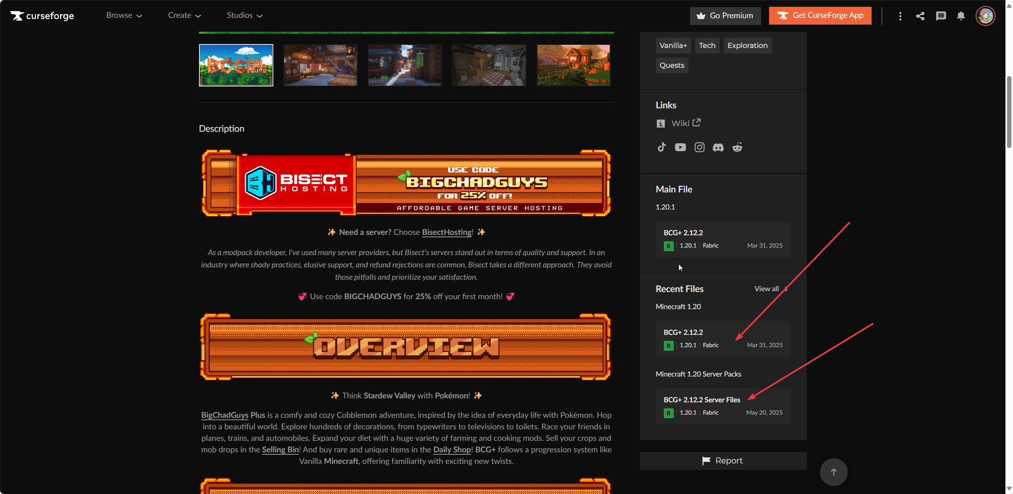
Task: Select the Vanilla+ category tag
Action: pos(673,46)
